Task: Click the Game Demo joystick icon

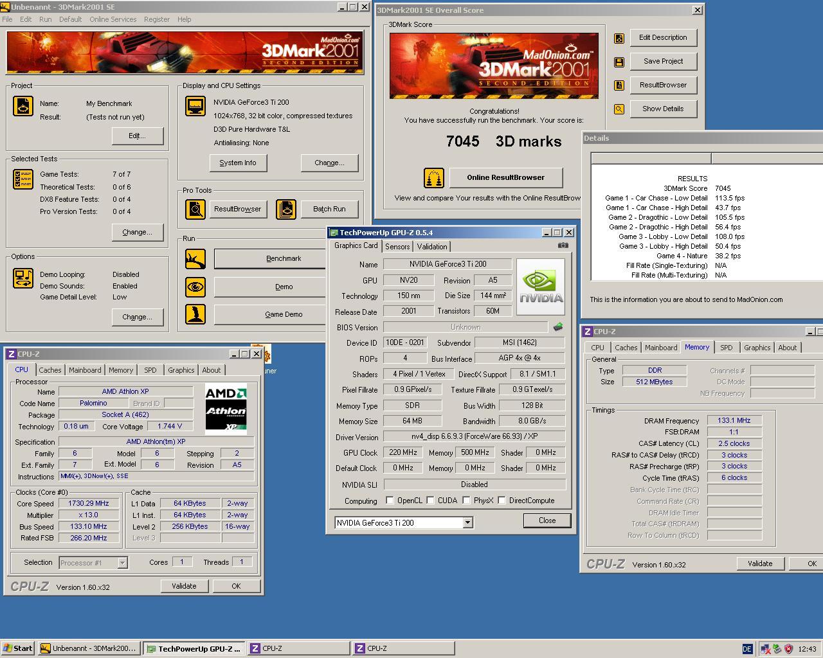Action: (195, 314)
